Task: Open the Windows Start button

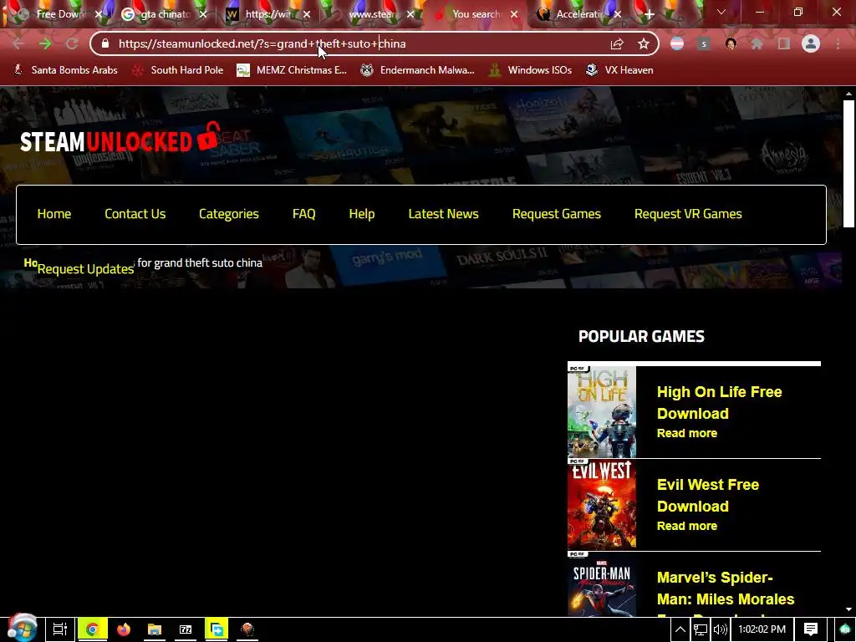Action: pyautogui.click(x=22, y=629)
